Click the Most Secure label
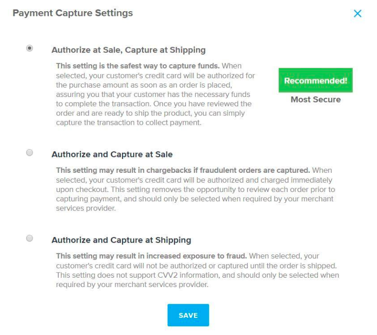Screen dimensions: 377x335 [x=315, y=99]
